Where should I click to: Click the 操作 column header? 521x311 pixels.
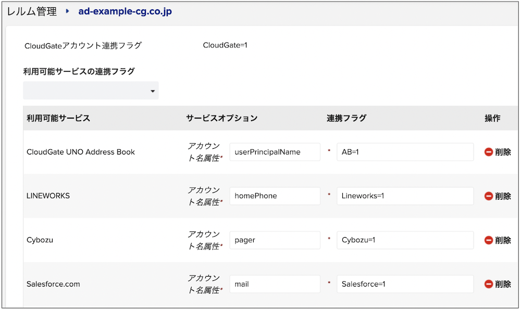click(492, 118)
